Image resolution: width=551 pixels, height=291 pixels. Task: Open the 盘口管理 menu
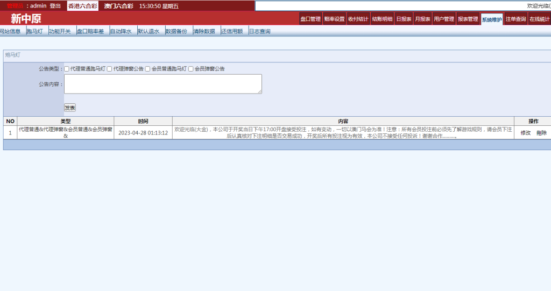310,19
